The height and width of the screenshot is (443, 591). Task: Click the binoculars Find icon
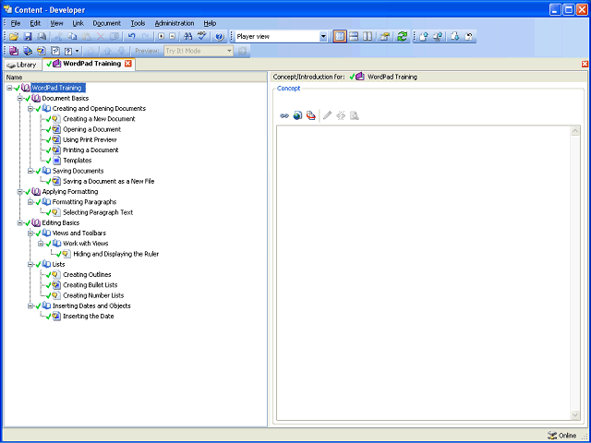click(x=187, y=37)
